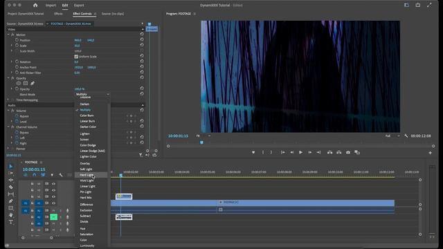
Task: Add marker in Program monitor
Action: 253,152
